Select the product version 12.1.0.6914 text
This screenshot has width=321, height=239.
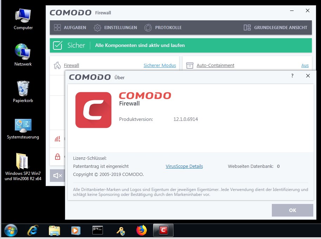click(186, 119)
